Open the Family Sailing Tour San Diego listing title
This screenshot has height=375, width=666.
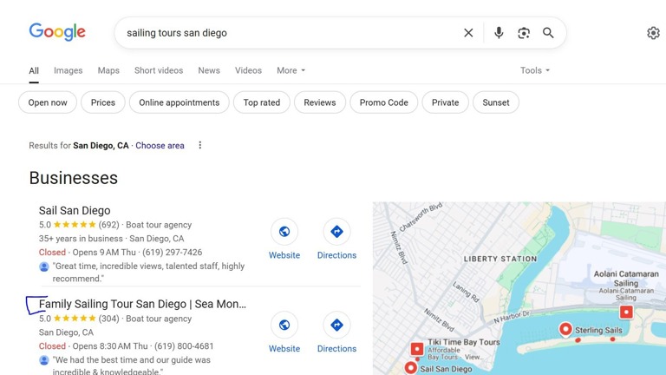pos(142,304)
